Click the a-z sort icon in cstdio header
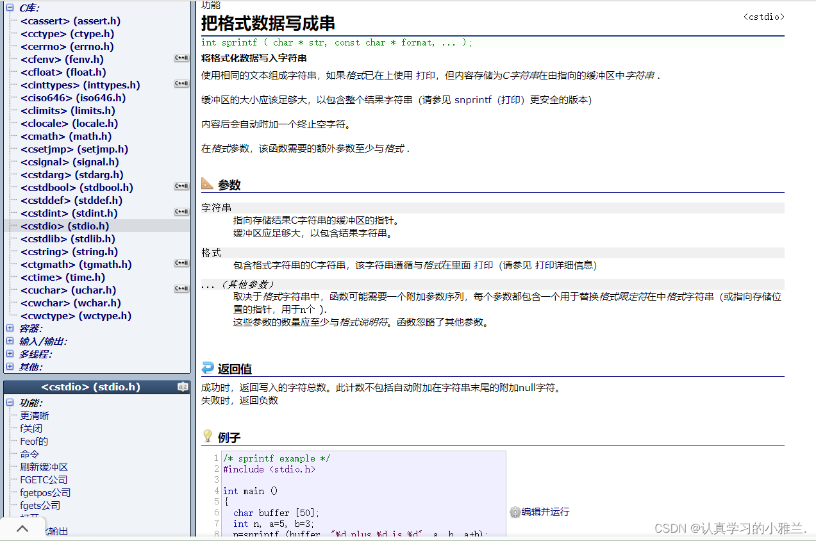The image size is (816, 541). (x=183, y=387)
